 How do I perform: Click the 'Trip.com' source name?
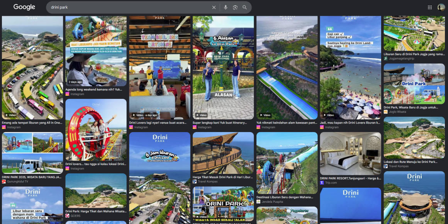click(331, 183)
